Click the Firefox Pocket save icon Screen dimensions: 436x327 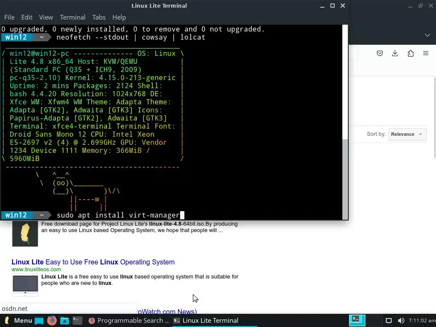(x=379, y=53)
